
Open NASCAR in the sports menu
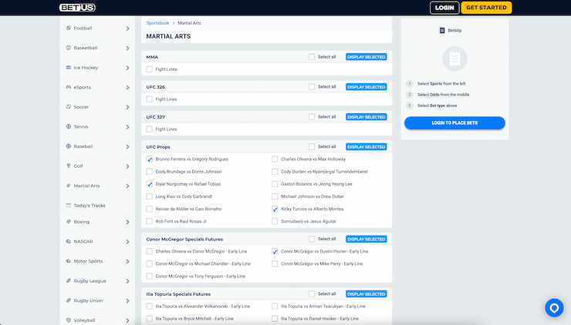coord(83,241)
